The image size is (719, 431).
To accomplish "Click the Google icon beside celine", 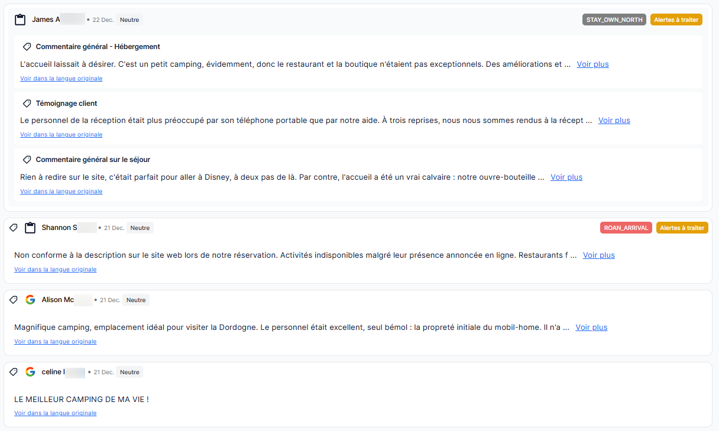I will pos(30,372).
